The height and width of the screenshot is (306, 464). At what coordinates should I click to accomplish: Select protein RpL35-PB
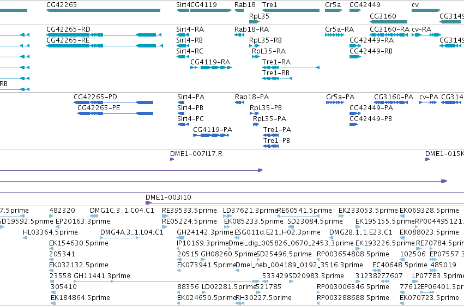tap(254, 113)
